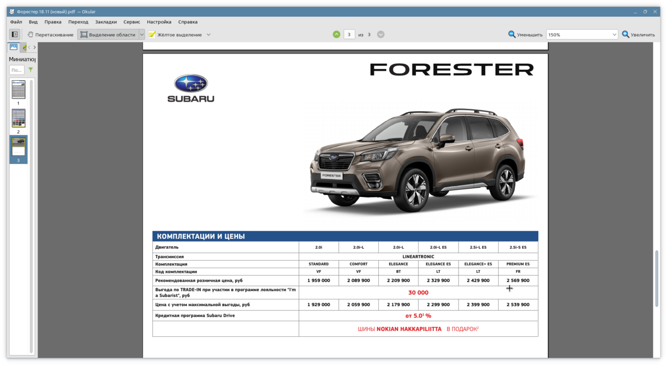Screen dimensions: 667x365
Task: Expand the annotation tools dropdown chevron
Action: pos(208,35)
